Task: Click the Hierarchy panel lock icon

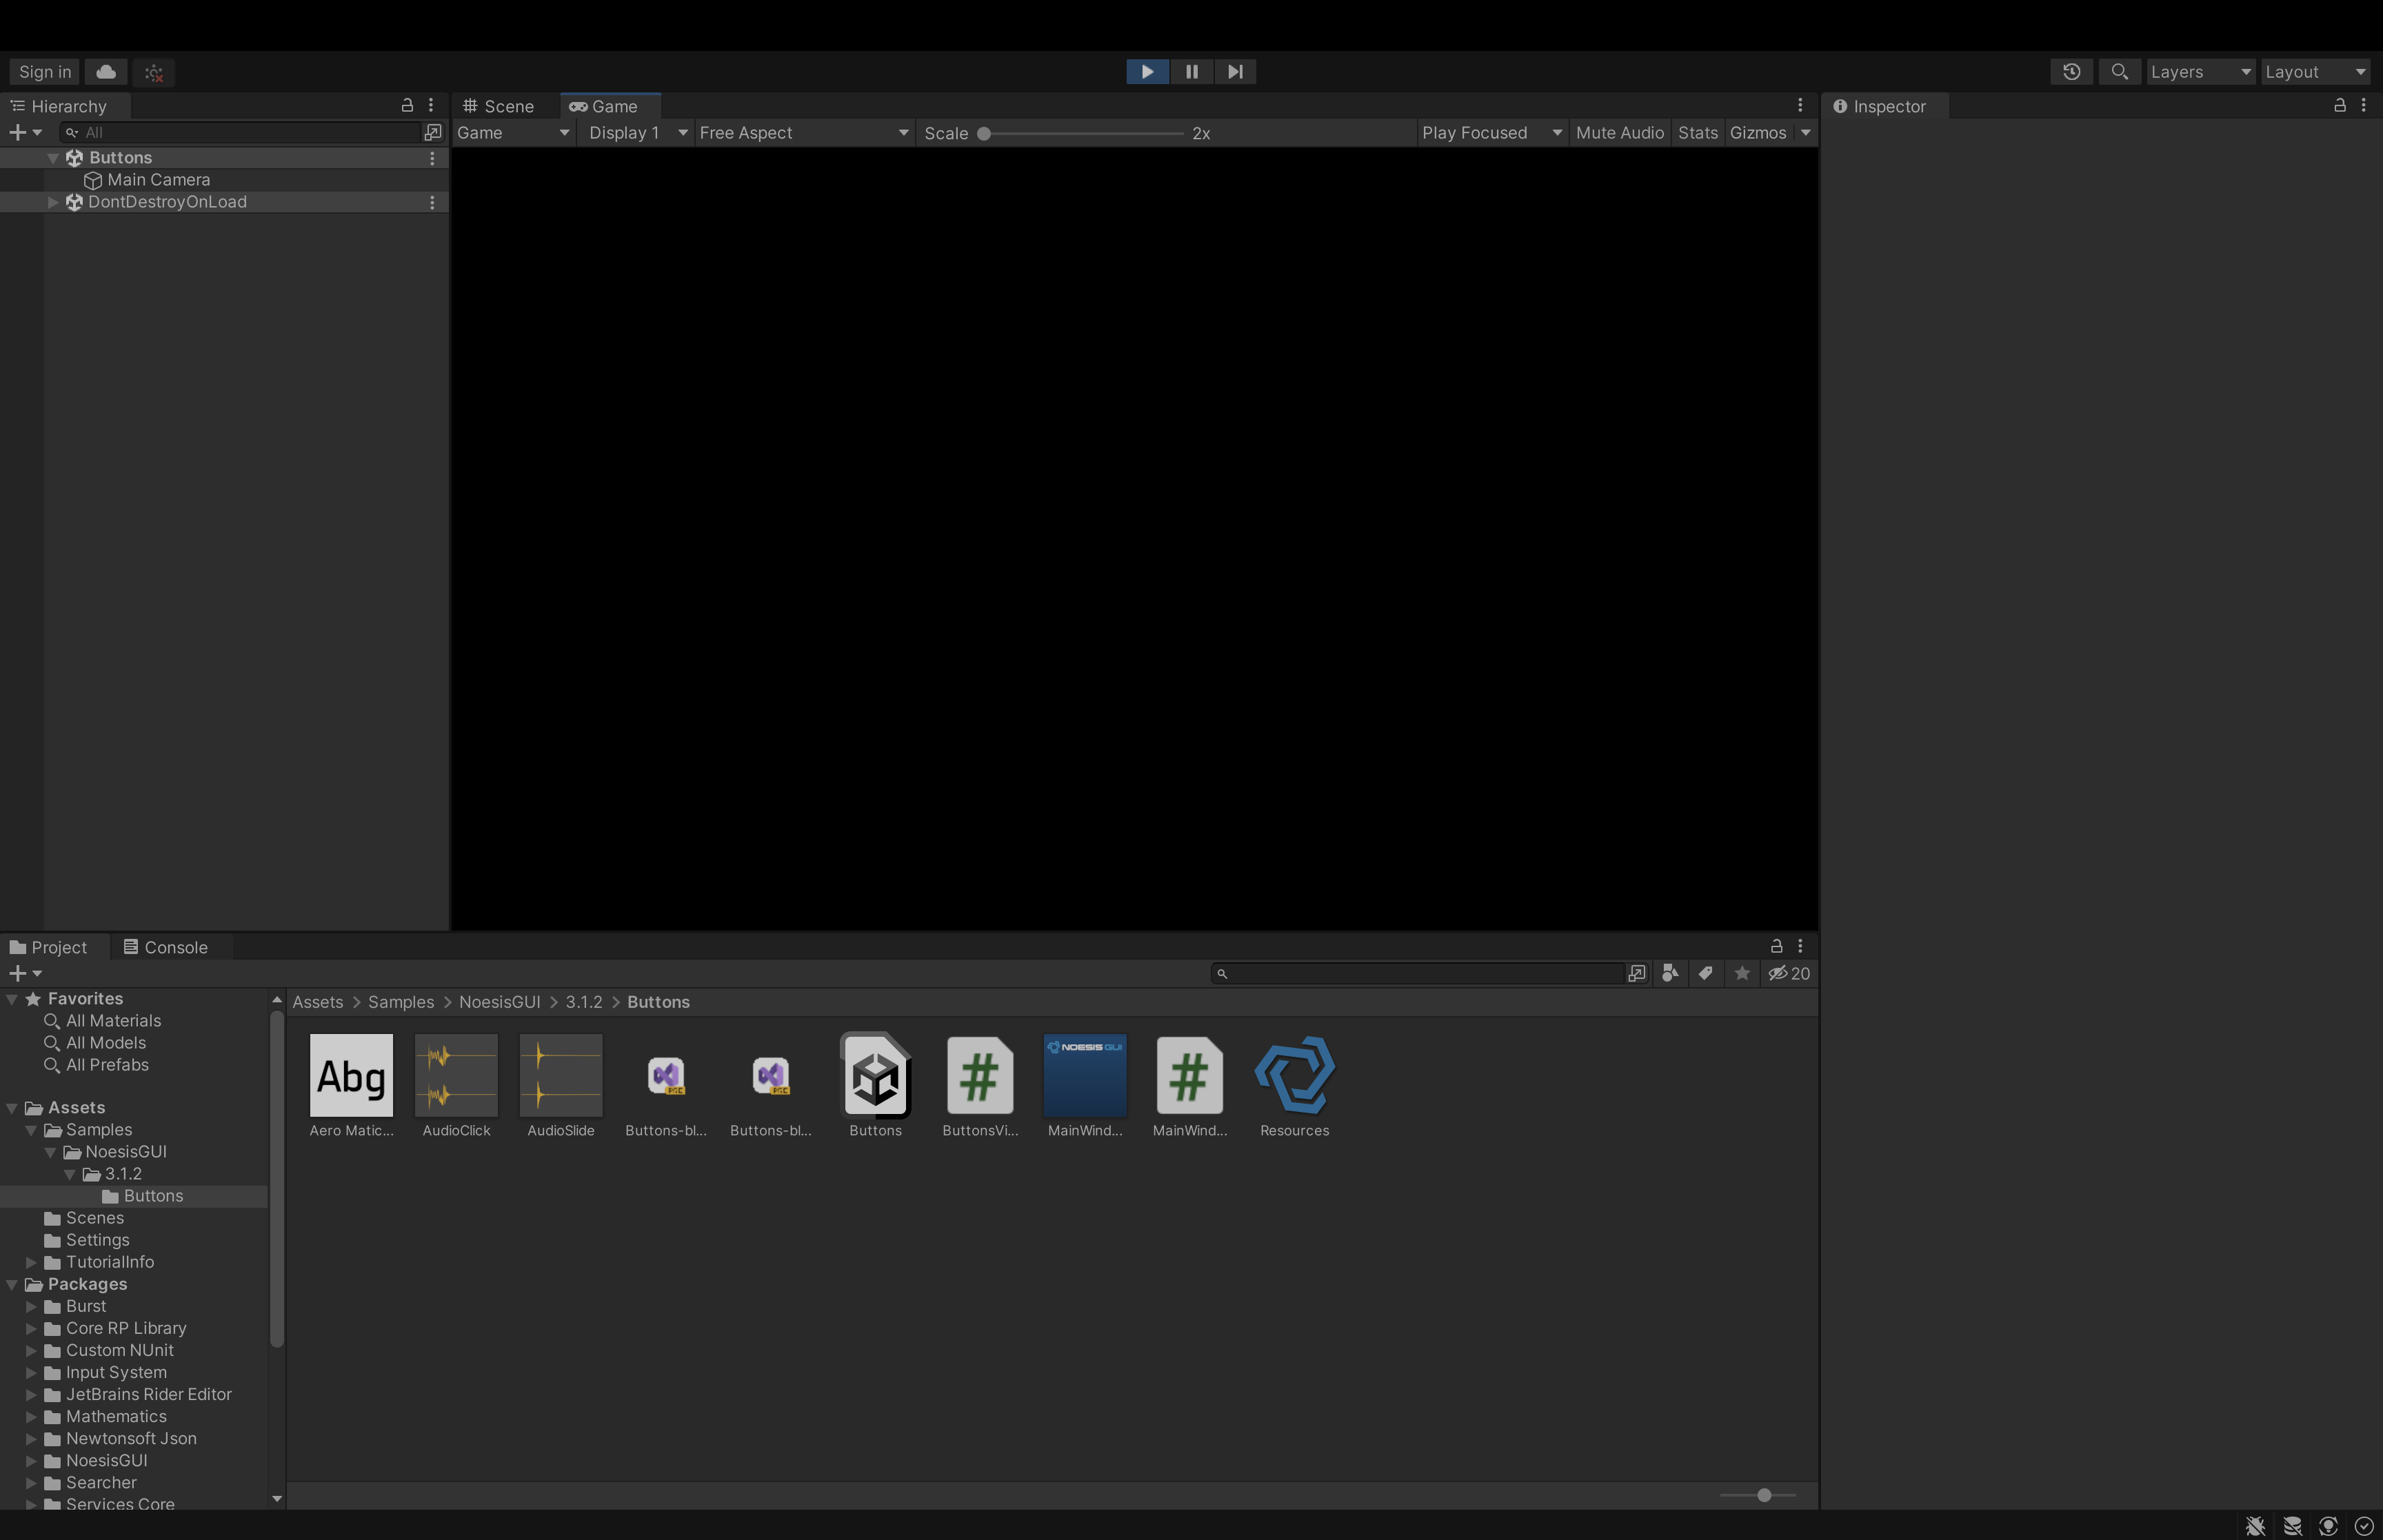Action: point(407,105)
